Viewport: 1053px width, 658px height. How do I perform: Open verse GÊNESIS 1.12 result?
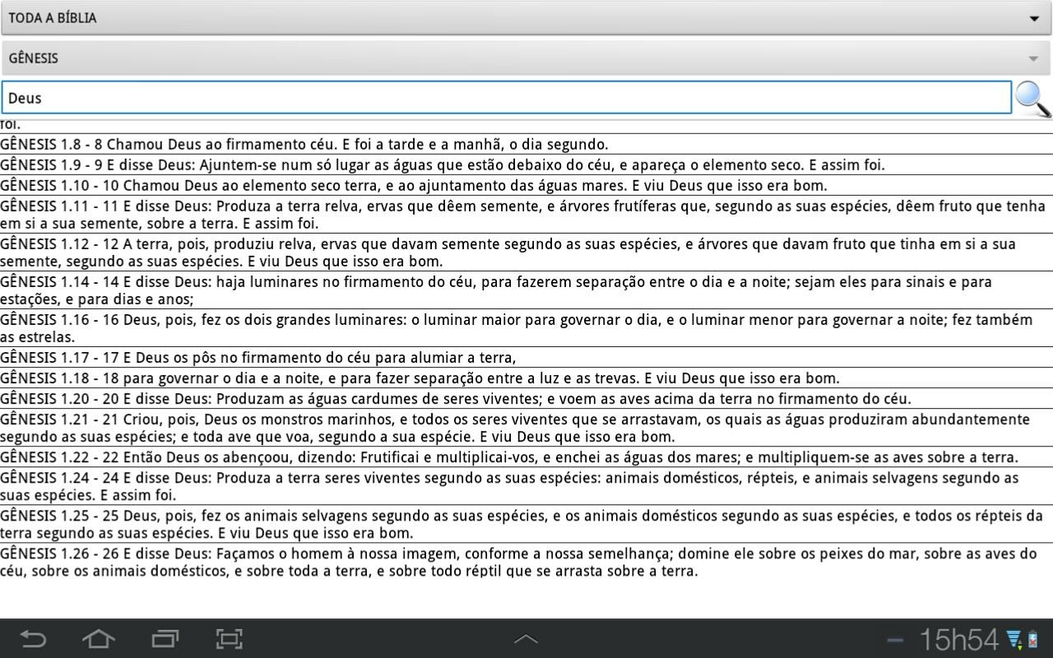(x=526, y=253)
